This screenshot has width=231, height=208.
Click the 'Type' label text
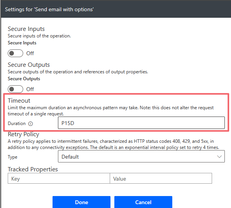coord(12,157)
